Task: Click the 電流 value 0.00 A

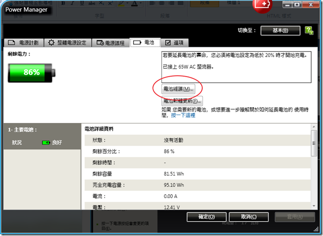Action: pos(171,196)
